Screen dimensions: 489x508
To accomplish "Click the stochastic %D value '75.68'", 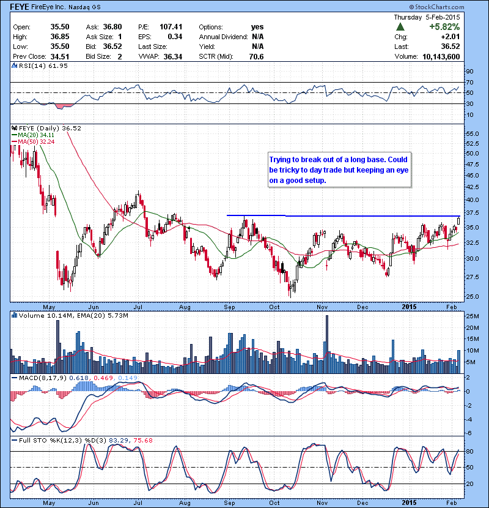I will pyautogui.click(x=142, y=440).
